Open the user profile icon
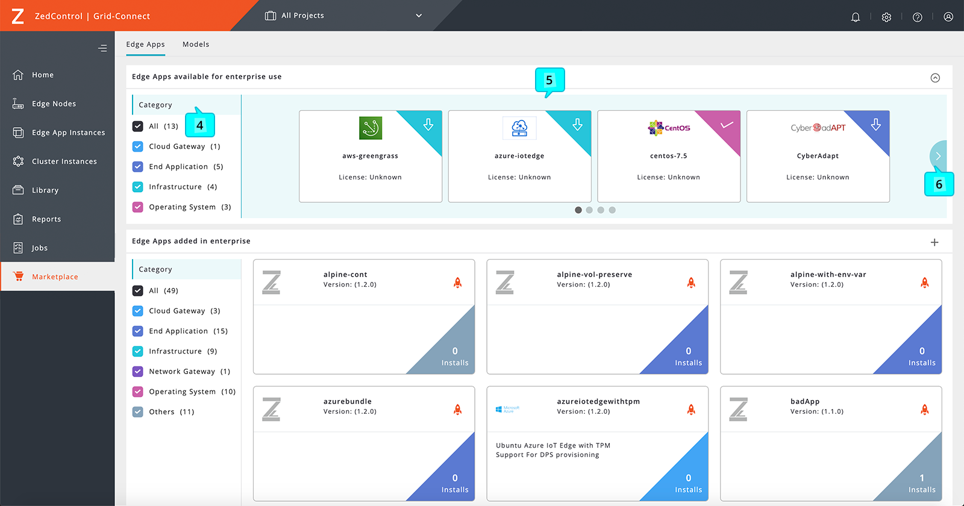964x506 pixels. click(x=948, y=17)
